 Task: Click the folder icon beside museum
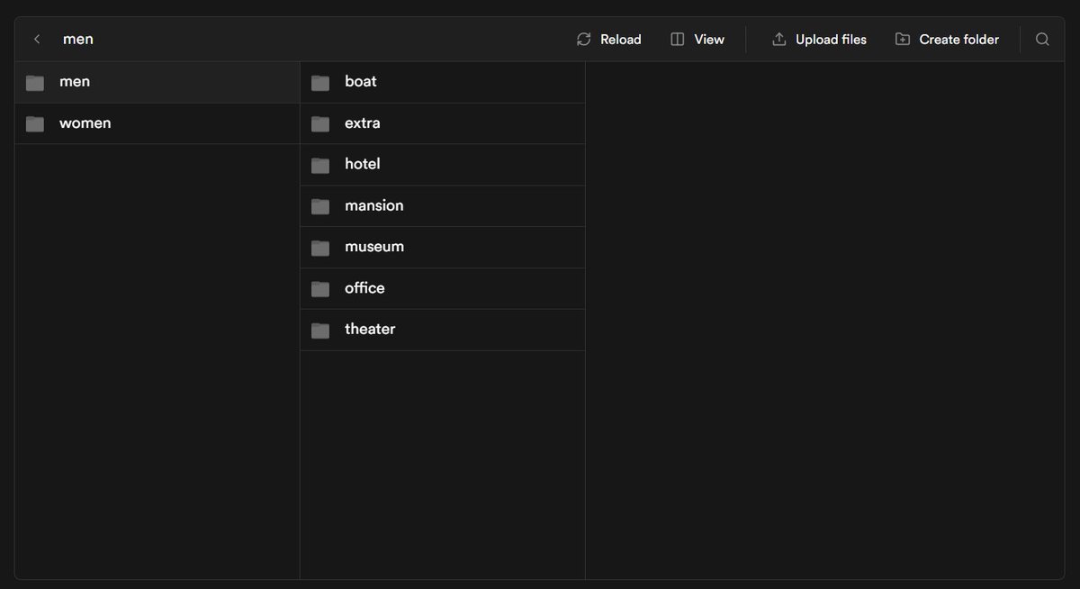[x=320, y=248]
